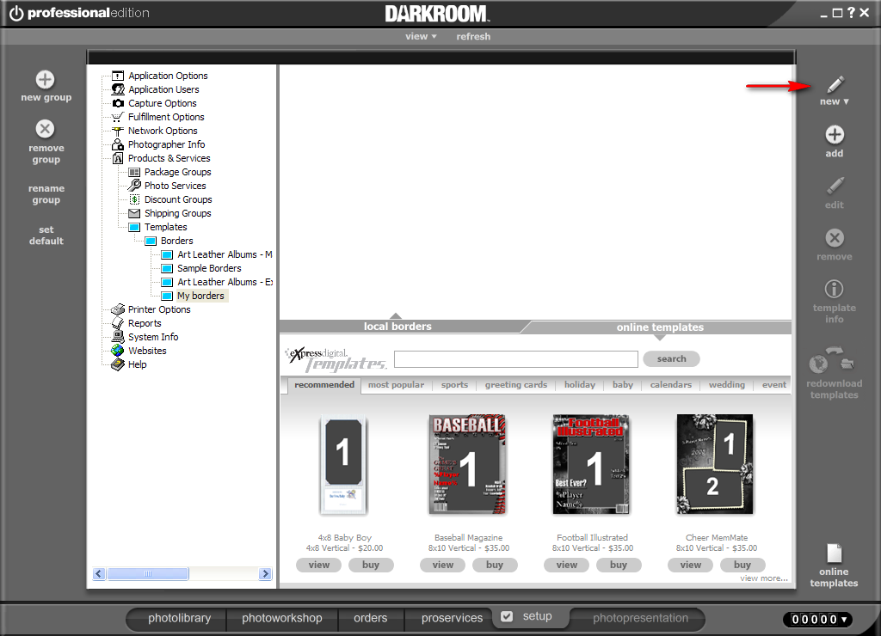Select the wedding category tab
Viewport: 881px width, 636px height.
pyautogui.click(x=726, y=384)
